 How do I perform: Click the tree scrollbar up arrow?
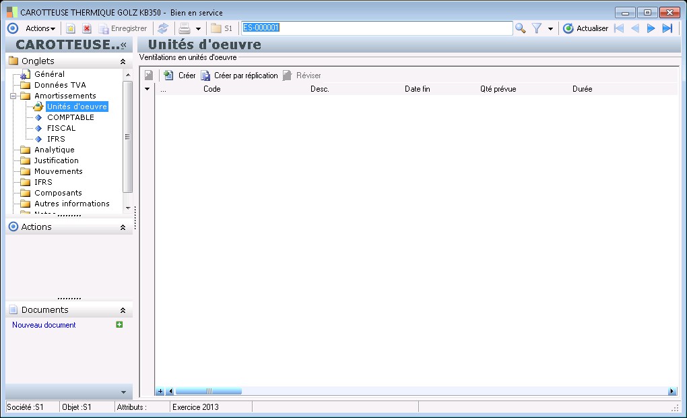(128, 75)
